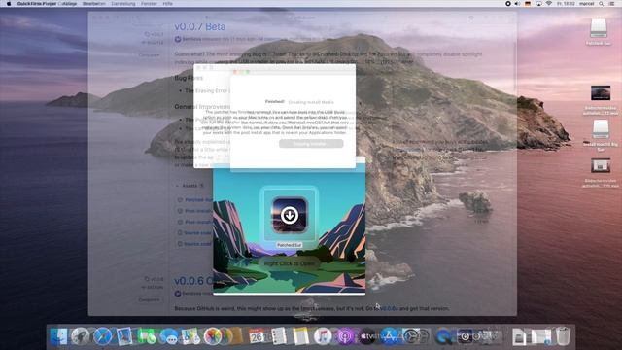This screenshot has width=622, height=350.
Task: Click volume icon in menu bar
Action: coord(518,4)
